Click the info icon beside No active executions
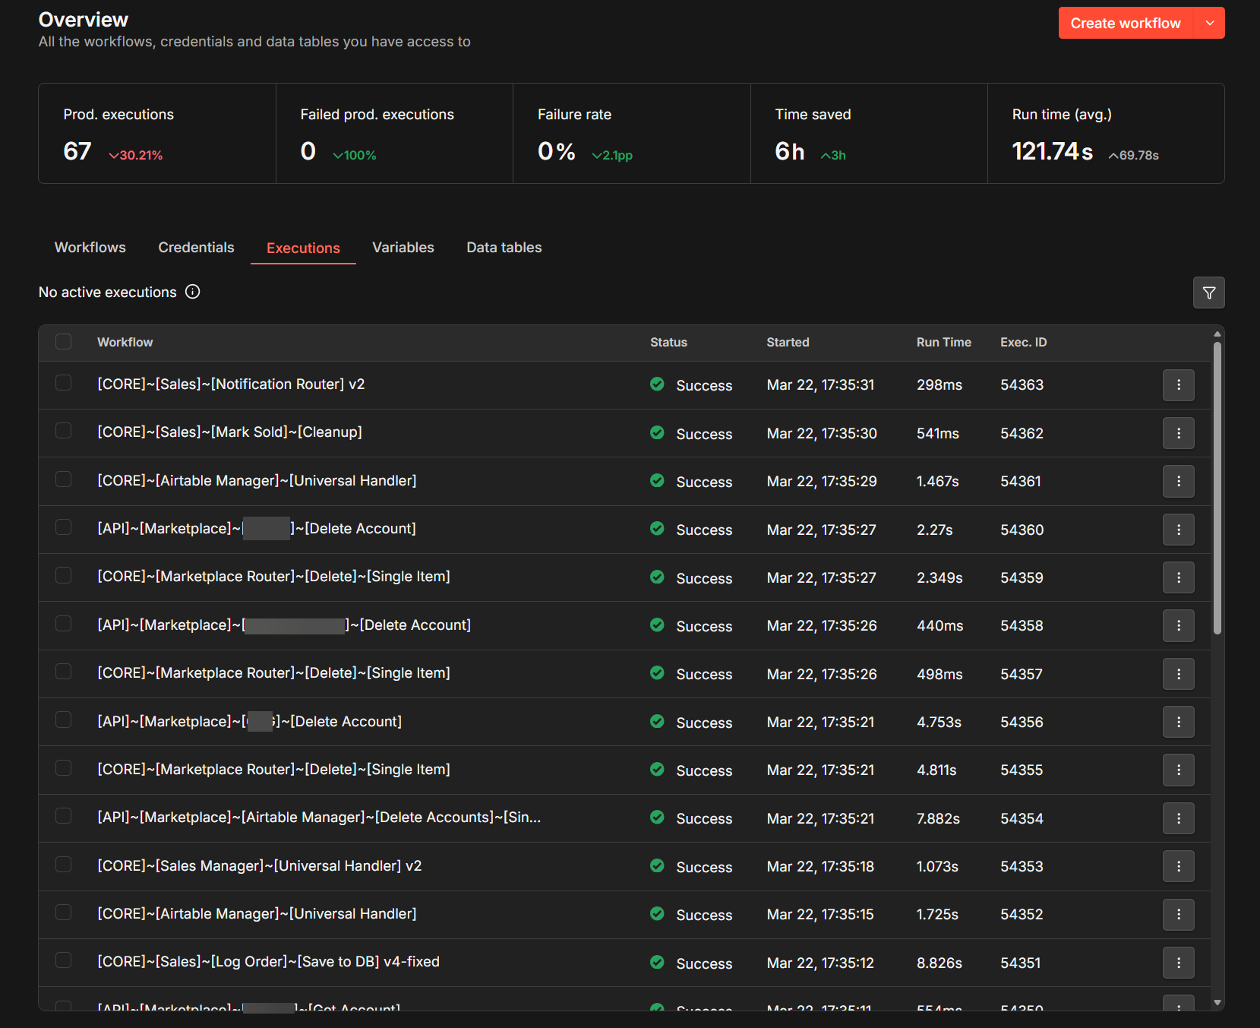The image size is (1260, 1028). tap(193, 292)
